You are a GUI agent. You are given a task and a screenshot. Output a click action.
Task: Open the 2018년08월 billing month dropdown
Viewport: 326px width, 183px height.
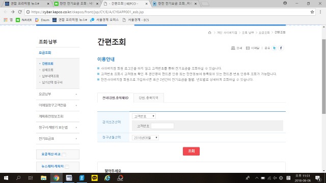coord(145,138)
